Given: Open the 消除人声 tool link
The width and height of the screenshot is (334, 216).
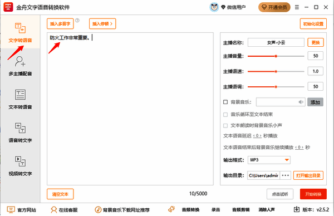Looking at the screenshot, I should point(267,210).
